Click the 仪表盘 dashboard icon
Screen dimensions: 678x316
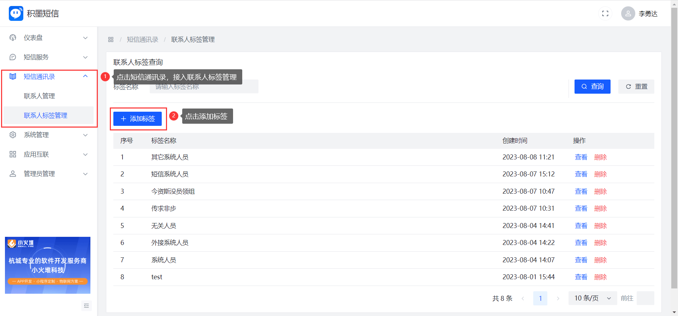(13, 38)
